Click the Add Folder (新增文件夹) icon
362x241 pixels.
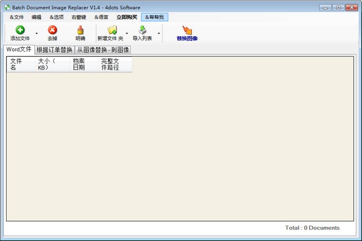click(112, 30)
